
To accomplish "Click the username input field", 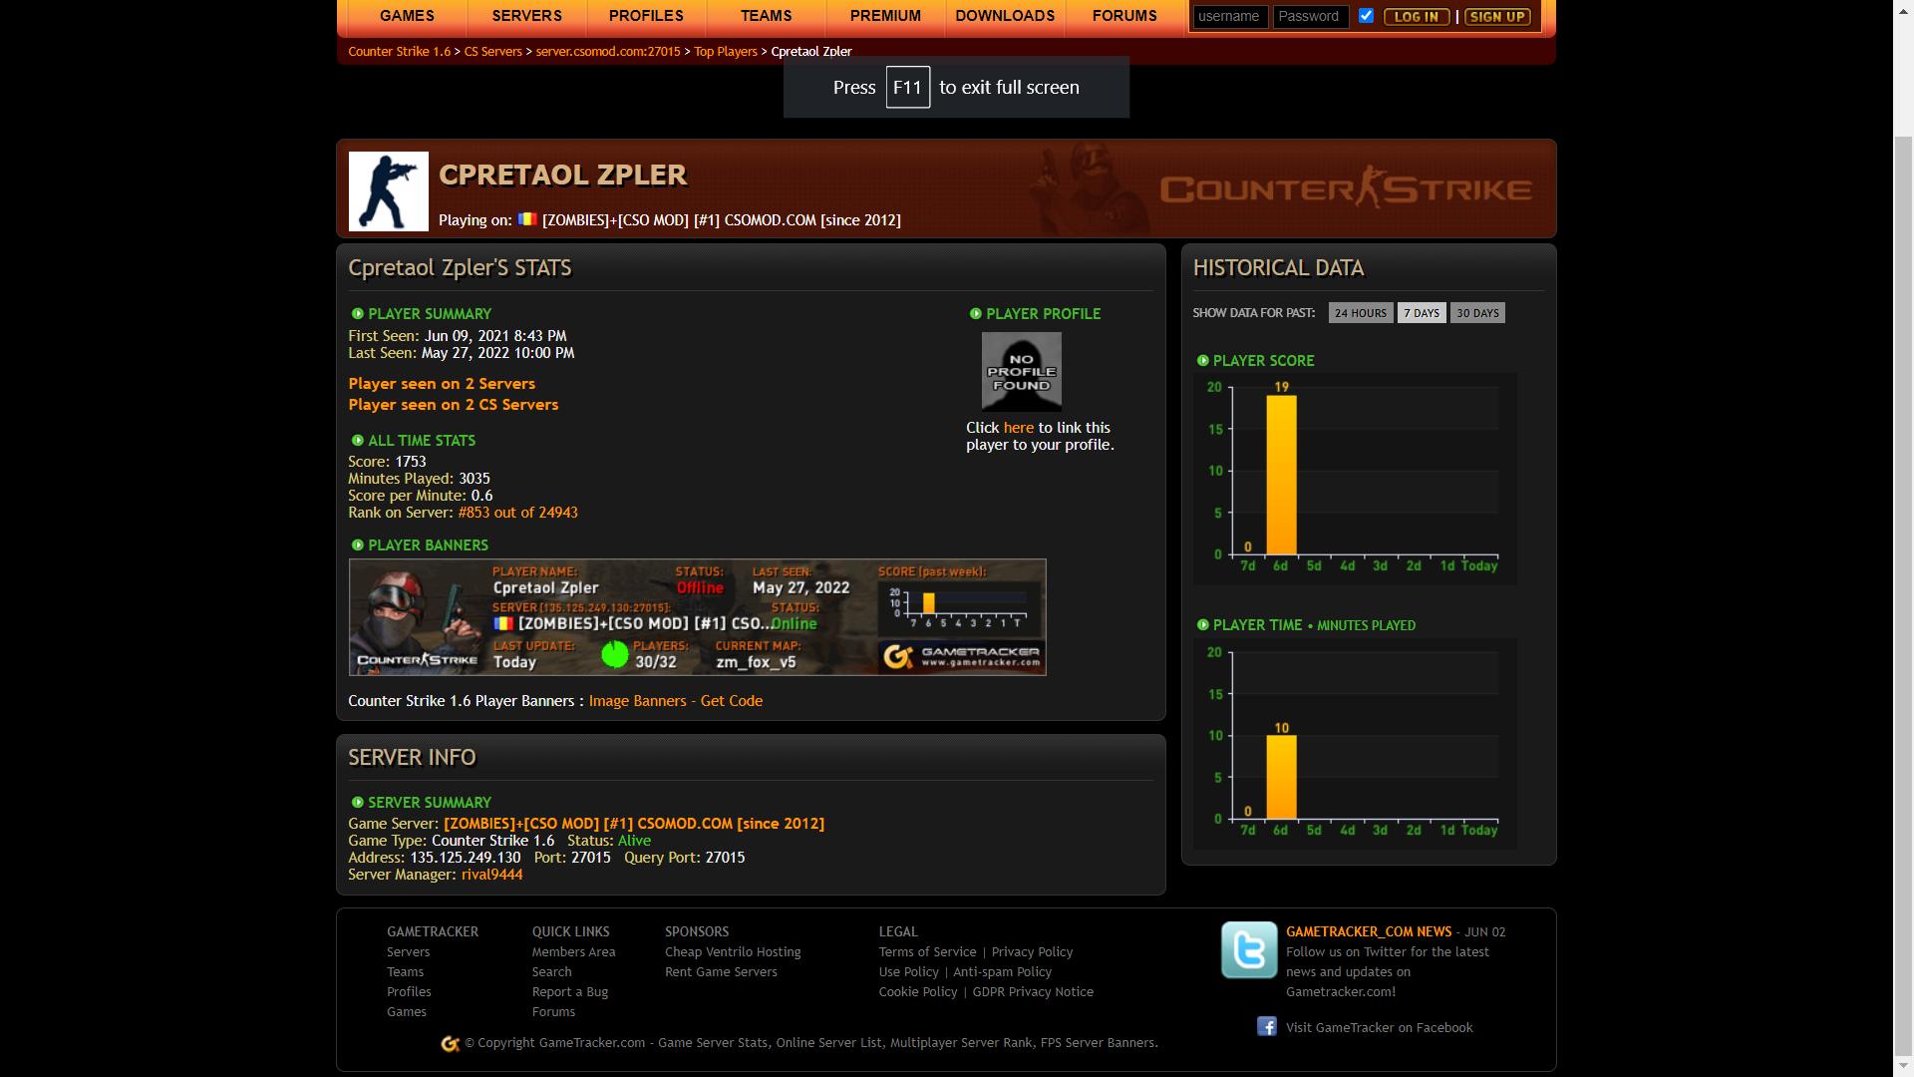I will (1230, 16).
